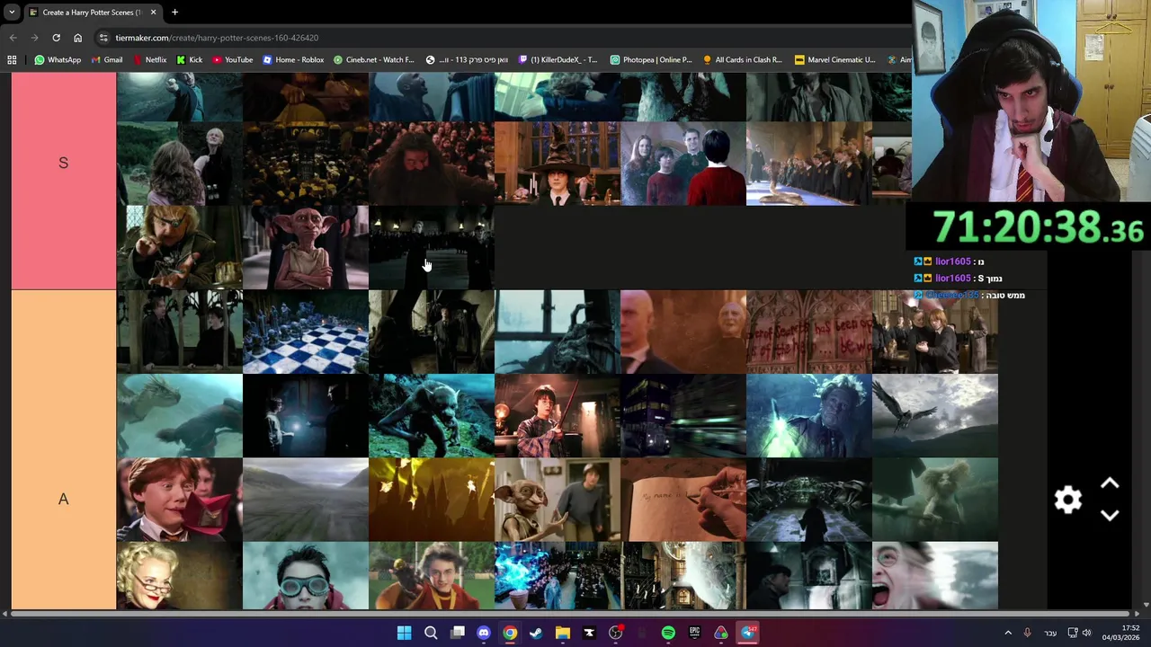Select the werewolf thumbnail in A tier
The height and width of the screenshot is (647, 1151).
(432, 416)
